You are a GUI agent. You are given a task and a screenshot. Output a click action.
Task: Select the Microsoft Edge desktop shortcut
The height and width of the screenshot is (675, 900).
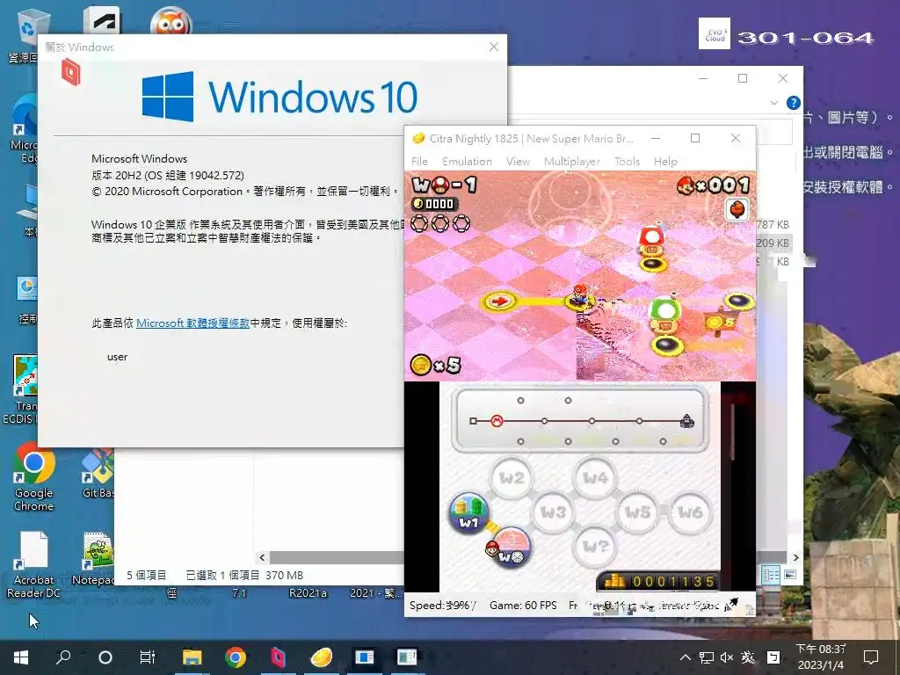(x=24, y=130)
